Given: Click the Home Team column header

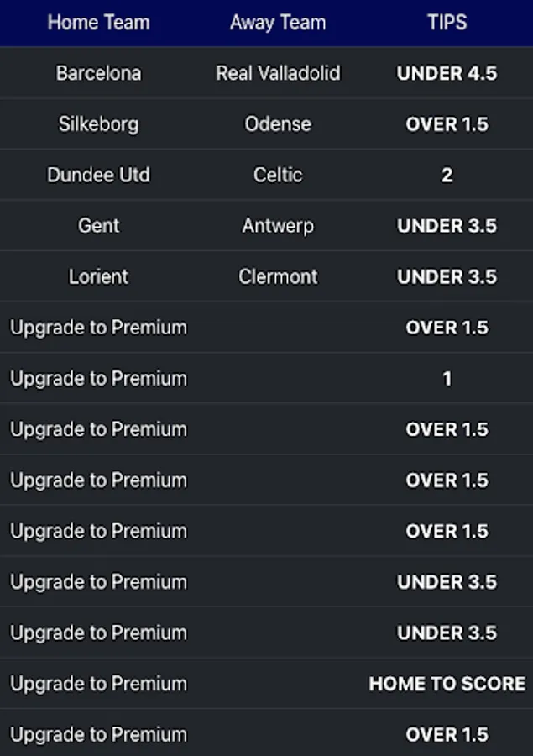Looking at the screenshot, I should [x=98, y=23].
